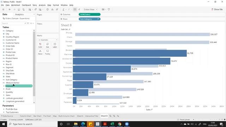Select the Profit Bin Size parameter
This screenshot has width=226, height=127.
(x=12, y=109)
